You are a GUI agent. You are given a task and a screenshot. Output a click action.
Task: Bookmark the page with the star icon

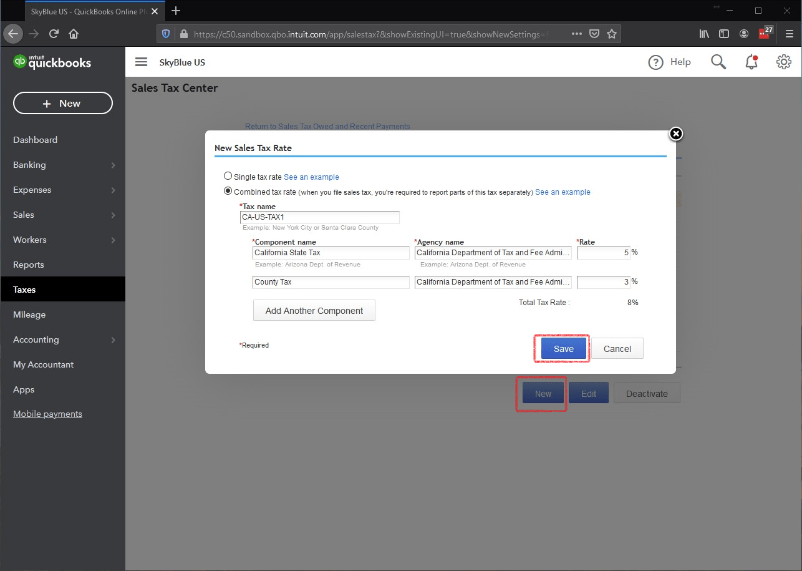pos(612,34)
